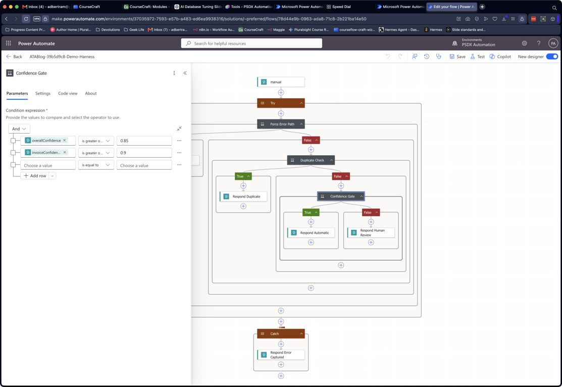Screen dimensions: 562x387
Task: Collapse the Force Error Path node
Action: tap(301, 124)
